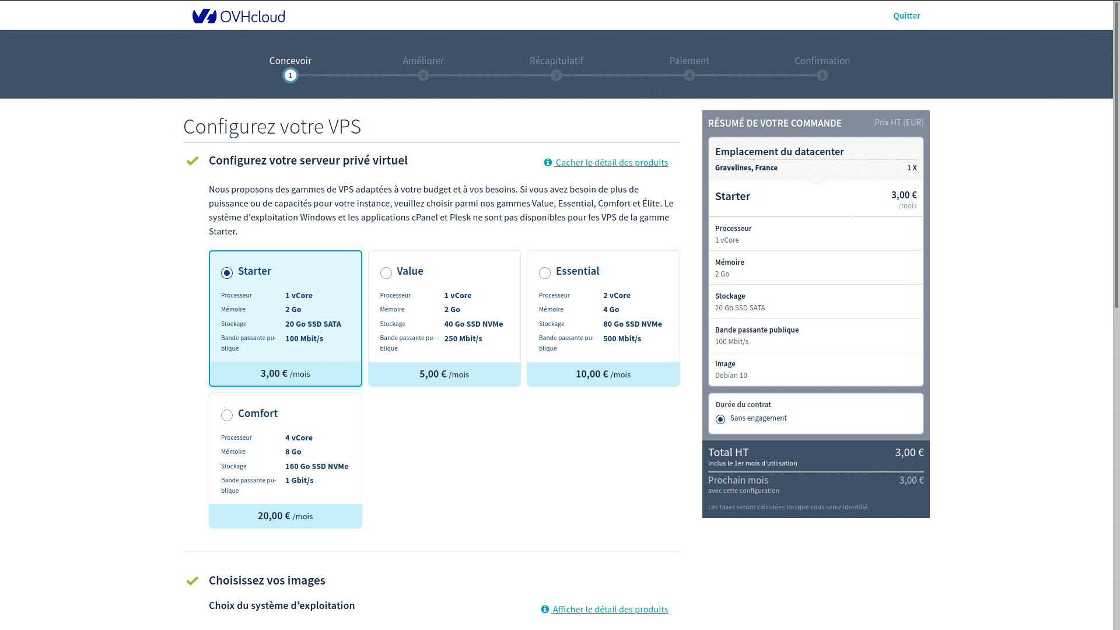Viewport: 1120px width, 630px height.
Task: Click Quitter link in header
Action: click(907, 16)
